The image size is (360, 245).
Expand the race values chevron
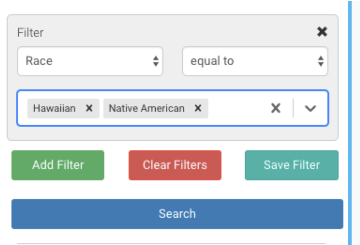(x=310, y=108)
